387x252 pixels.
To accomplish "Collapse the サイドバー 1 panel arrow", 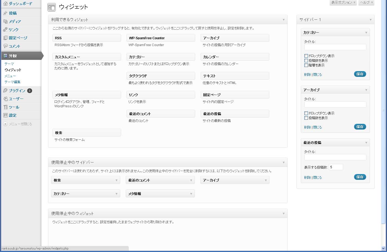I will coord(371,20).
